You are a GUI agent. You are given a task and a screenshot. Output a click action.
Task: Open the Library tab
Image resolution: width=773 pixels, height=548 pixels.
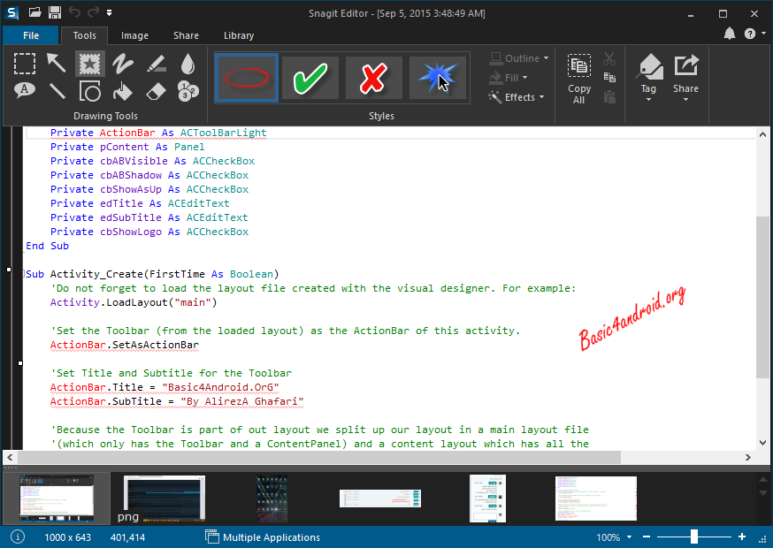239,35
